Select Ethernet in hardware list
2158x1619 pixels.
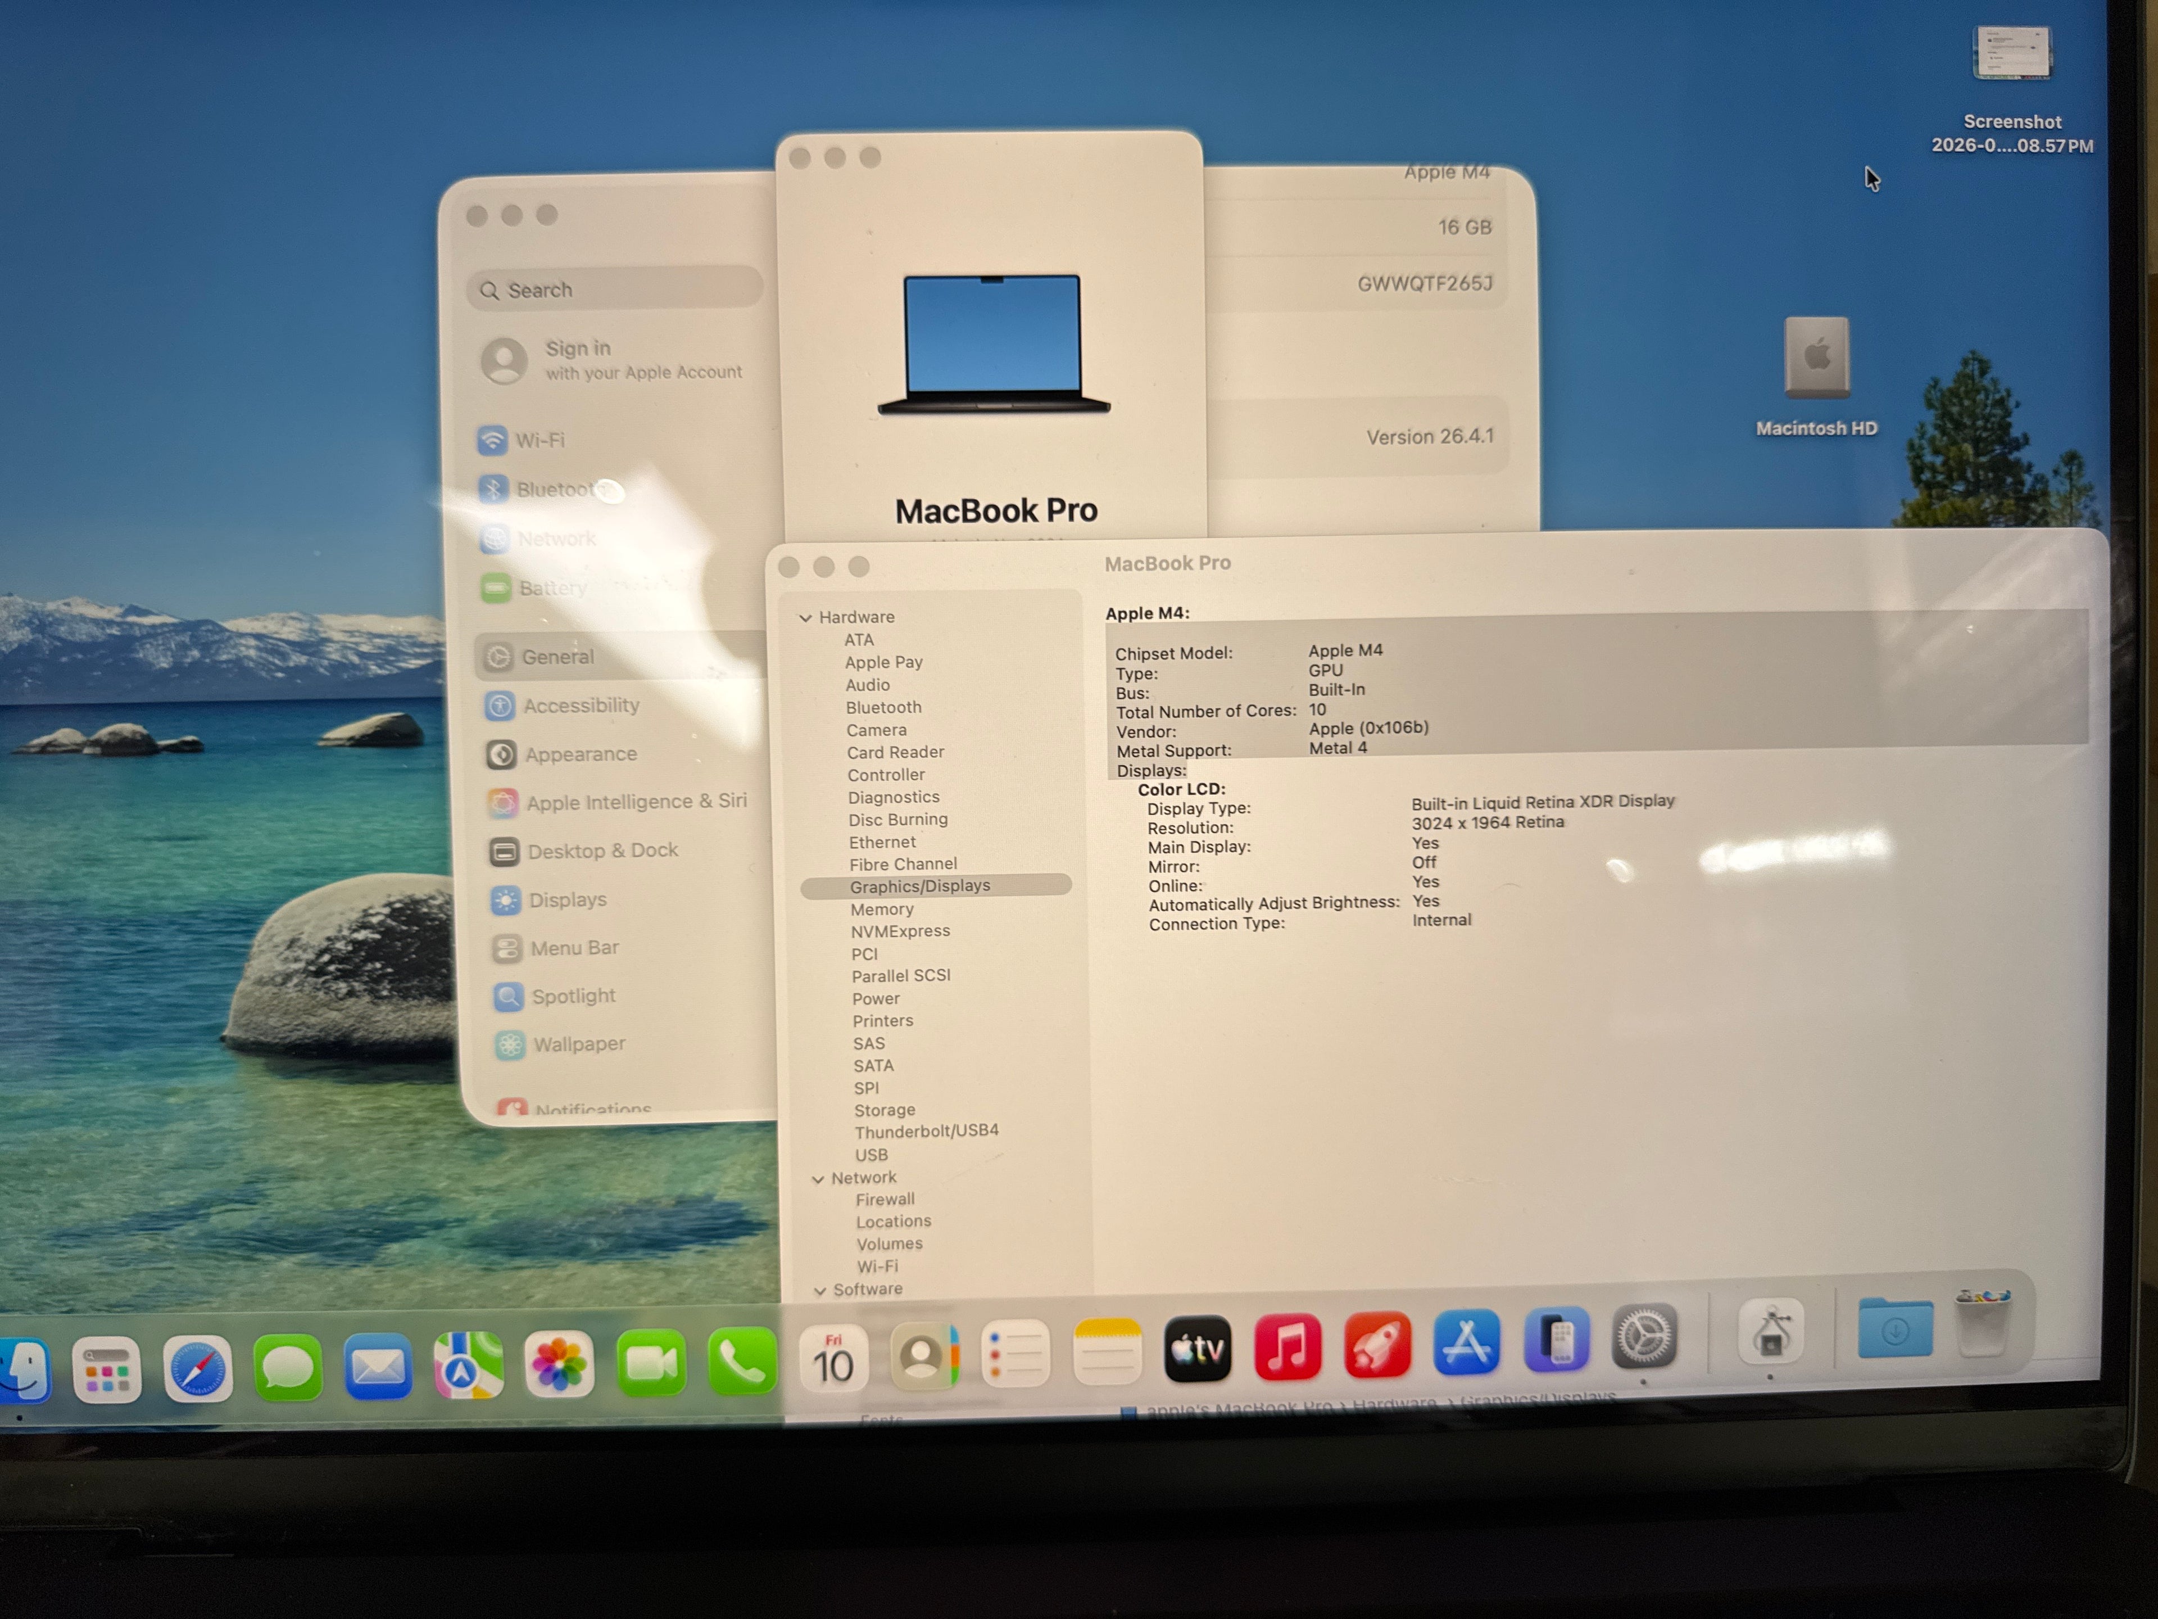point(882,842)
